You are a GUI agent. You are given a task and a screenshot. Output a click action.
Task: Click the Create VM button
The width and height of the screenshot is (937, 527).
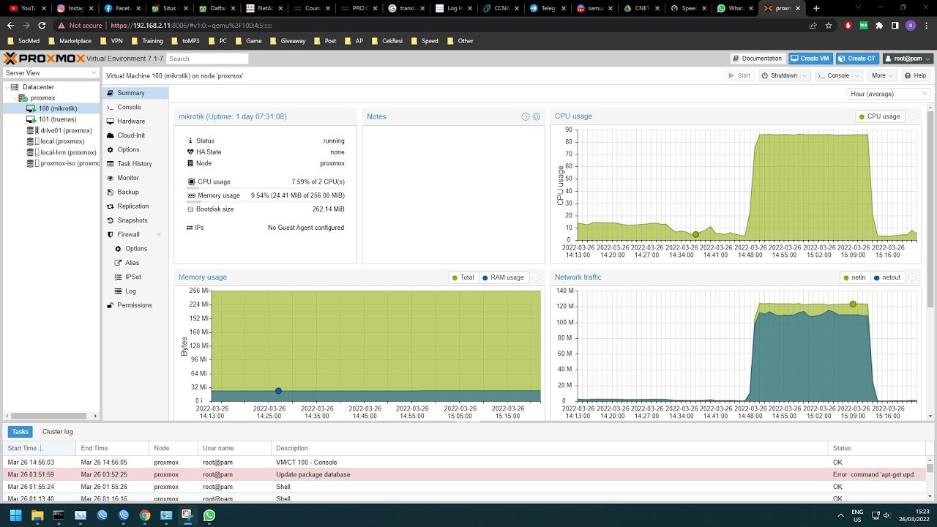[810, 59]
